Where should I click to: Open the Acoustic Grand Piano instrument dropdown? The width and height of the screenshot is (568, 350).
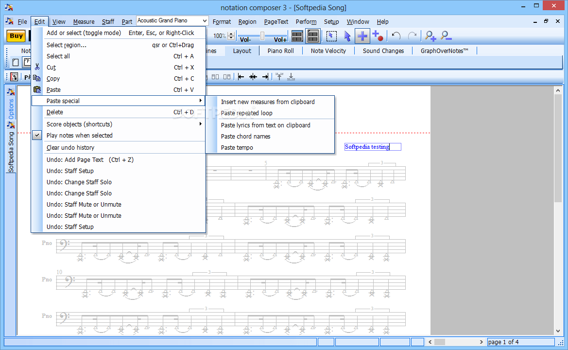point(205,20)
